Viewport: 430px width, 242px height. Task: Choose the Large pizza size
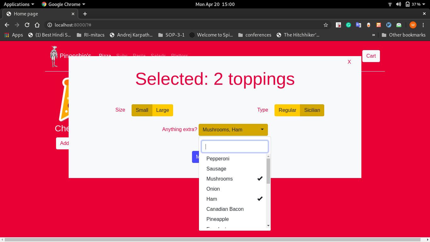pos(162,110)
